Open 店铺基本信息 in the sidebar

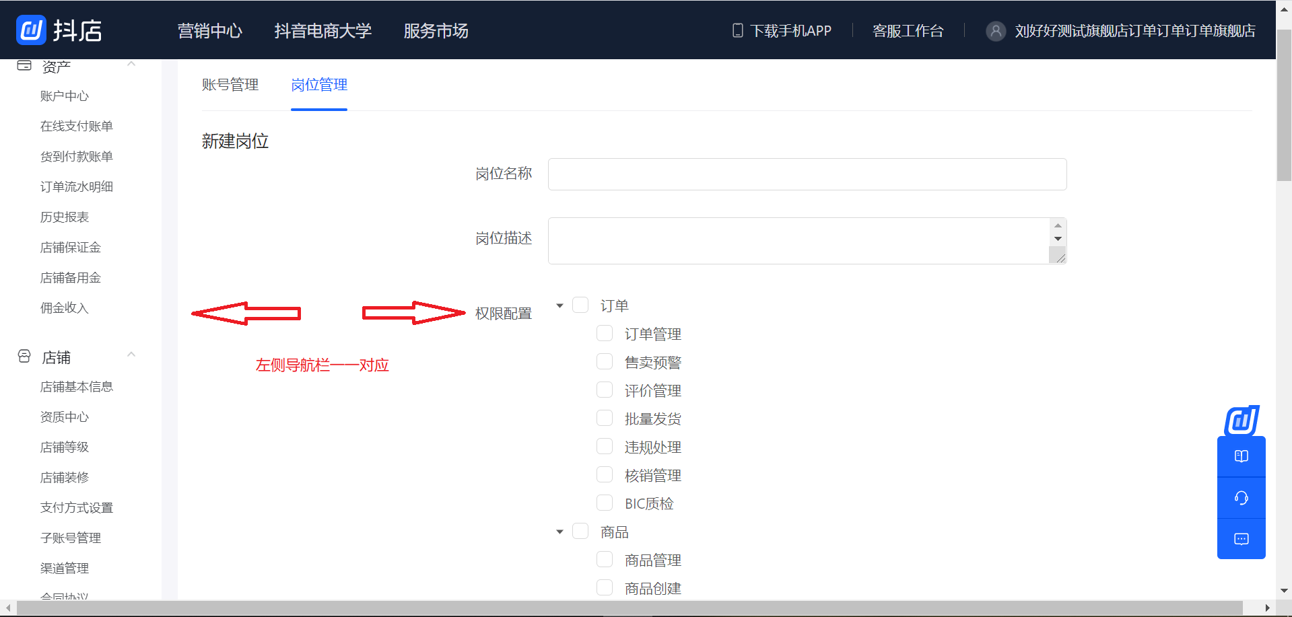[x=77, y=387]
